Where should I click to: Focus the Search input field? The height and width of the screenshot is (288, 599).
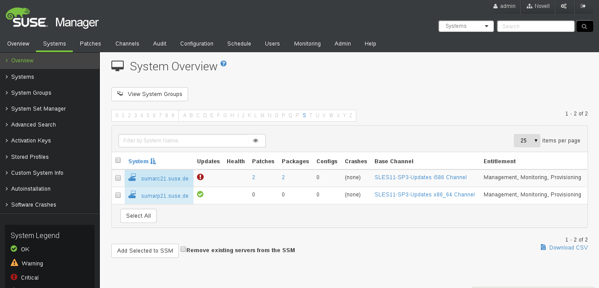pyautogui.click(x=536, y=26)
